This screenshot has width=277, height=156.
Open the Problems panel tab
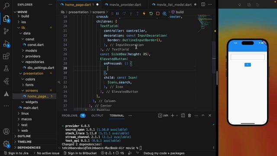tap(74, 116)
